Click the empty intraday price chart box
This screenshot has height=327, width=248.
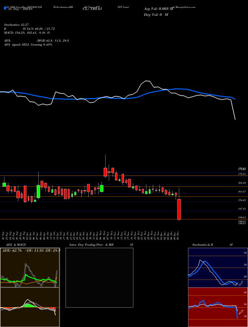[99, 277]
